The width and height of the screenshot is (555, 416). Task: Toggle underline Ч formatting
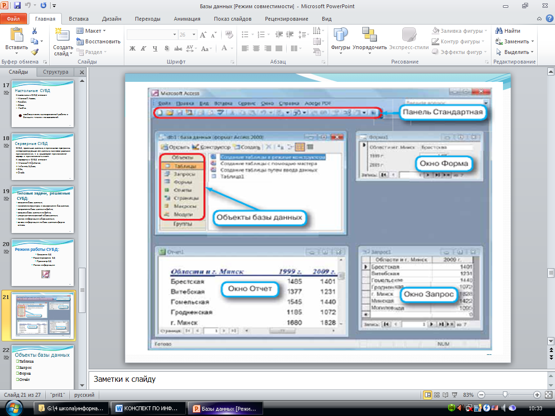pyautogui.click(x=155, y=49)
